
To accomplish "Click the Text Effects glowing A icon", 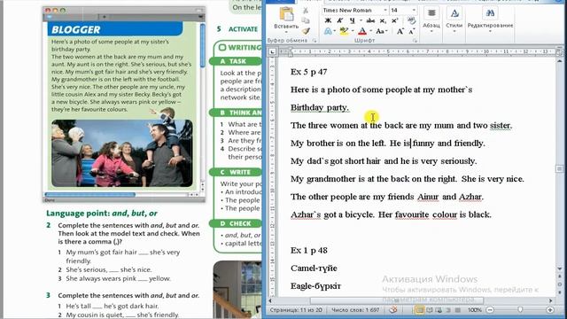I will click(328, 32).
